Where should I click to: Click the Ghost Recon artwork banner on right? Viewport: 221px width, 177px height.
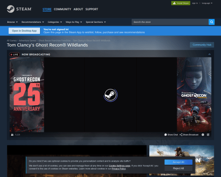[x=194, y=95]
